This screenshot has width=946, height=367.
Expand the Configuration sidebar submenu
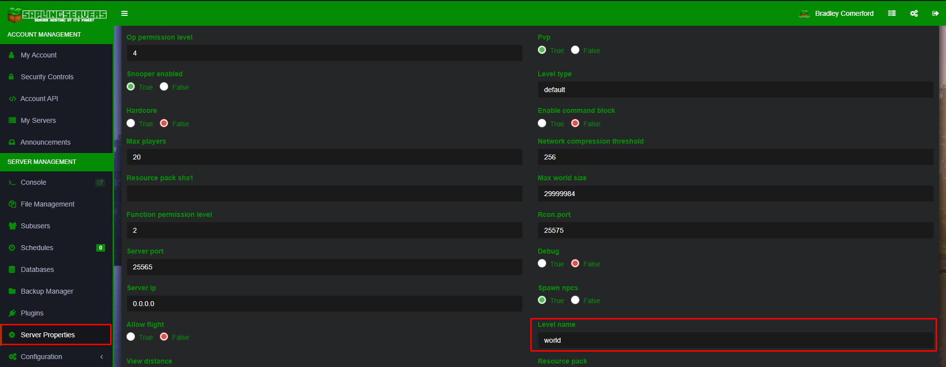point(56,357)
